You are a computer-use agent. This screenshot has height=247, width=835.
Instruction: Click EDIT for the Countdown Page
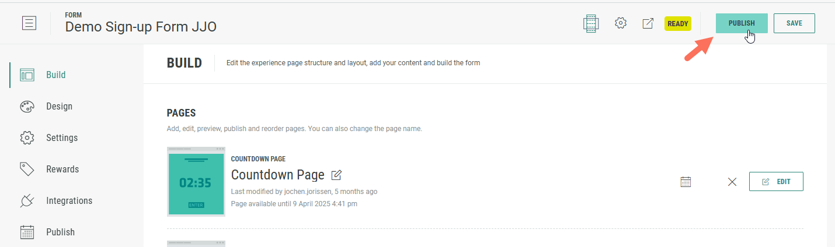coord(776,182)
